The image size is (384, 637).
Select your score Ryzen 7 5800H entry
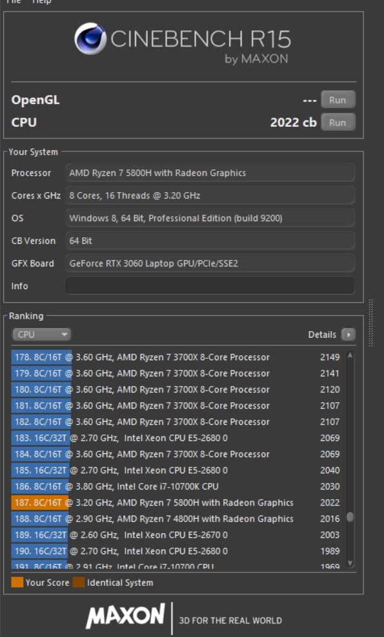pyautogui.click(x=176, y=502)
